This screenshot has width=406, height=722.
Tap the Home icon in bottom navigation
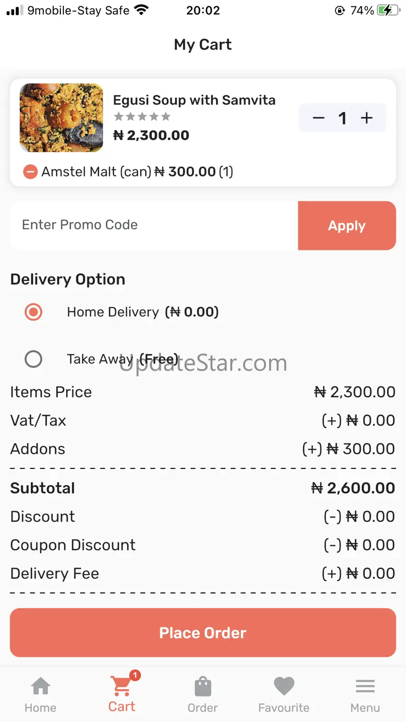(x=41, y=687)
